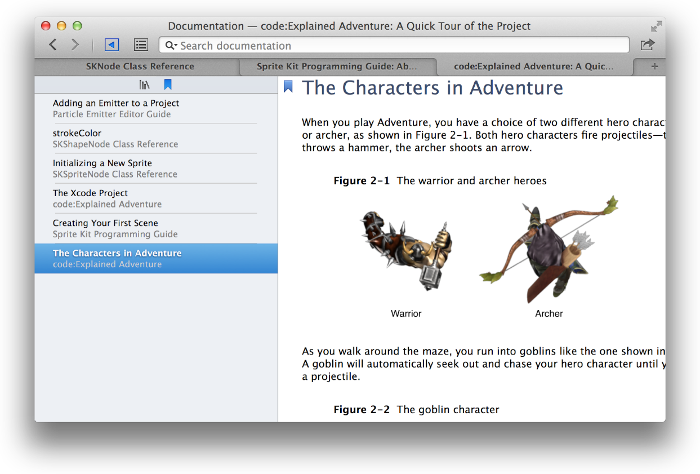700x474 pixels.
Task: Go forward in documentation history
Action: (x=75, y=45)
